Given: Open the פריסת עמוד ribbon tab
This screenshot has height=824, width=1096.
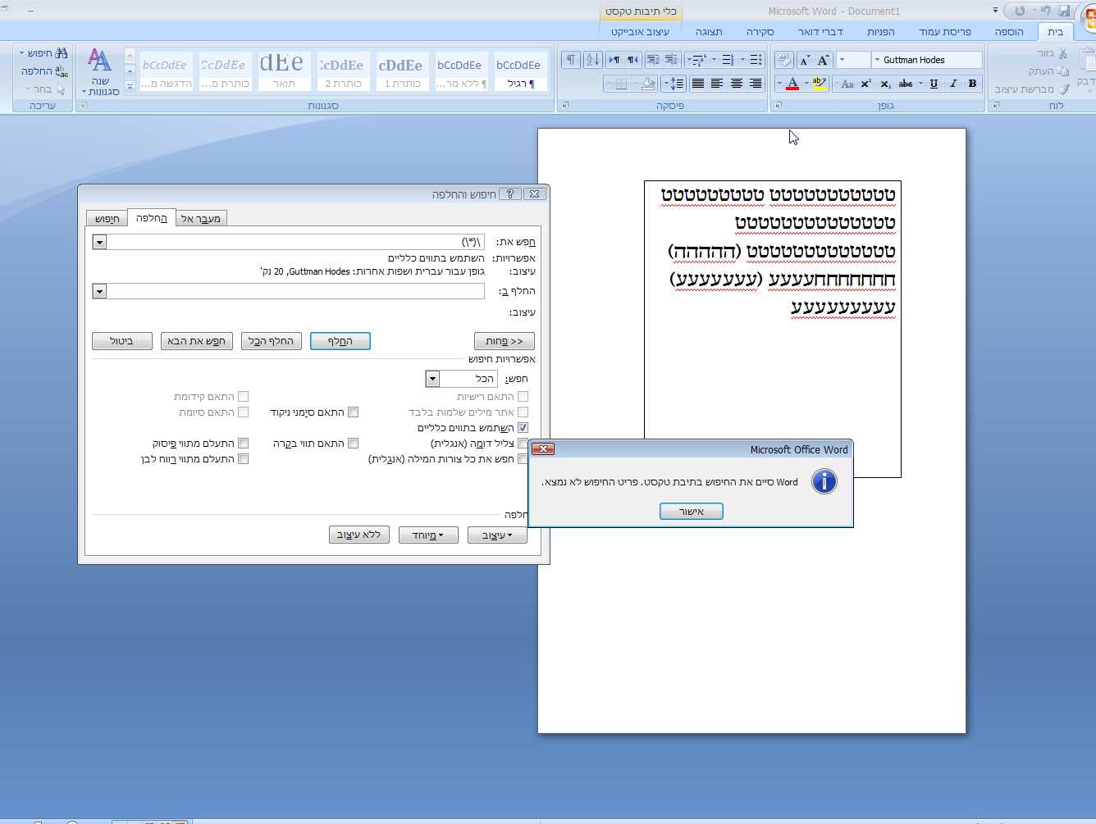Looking at the screenshot, I should point(944,32).
